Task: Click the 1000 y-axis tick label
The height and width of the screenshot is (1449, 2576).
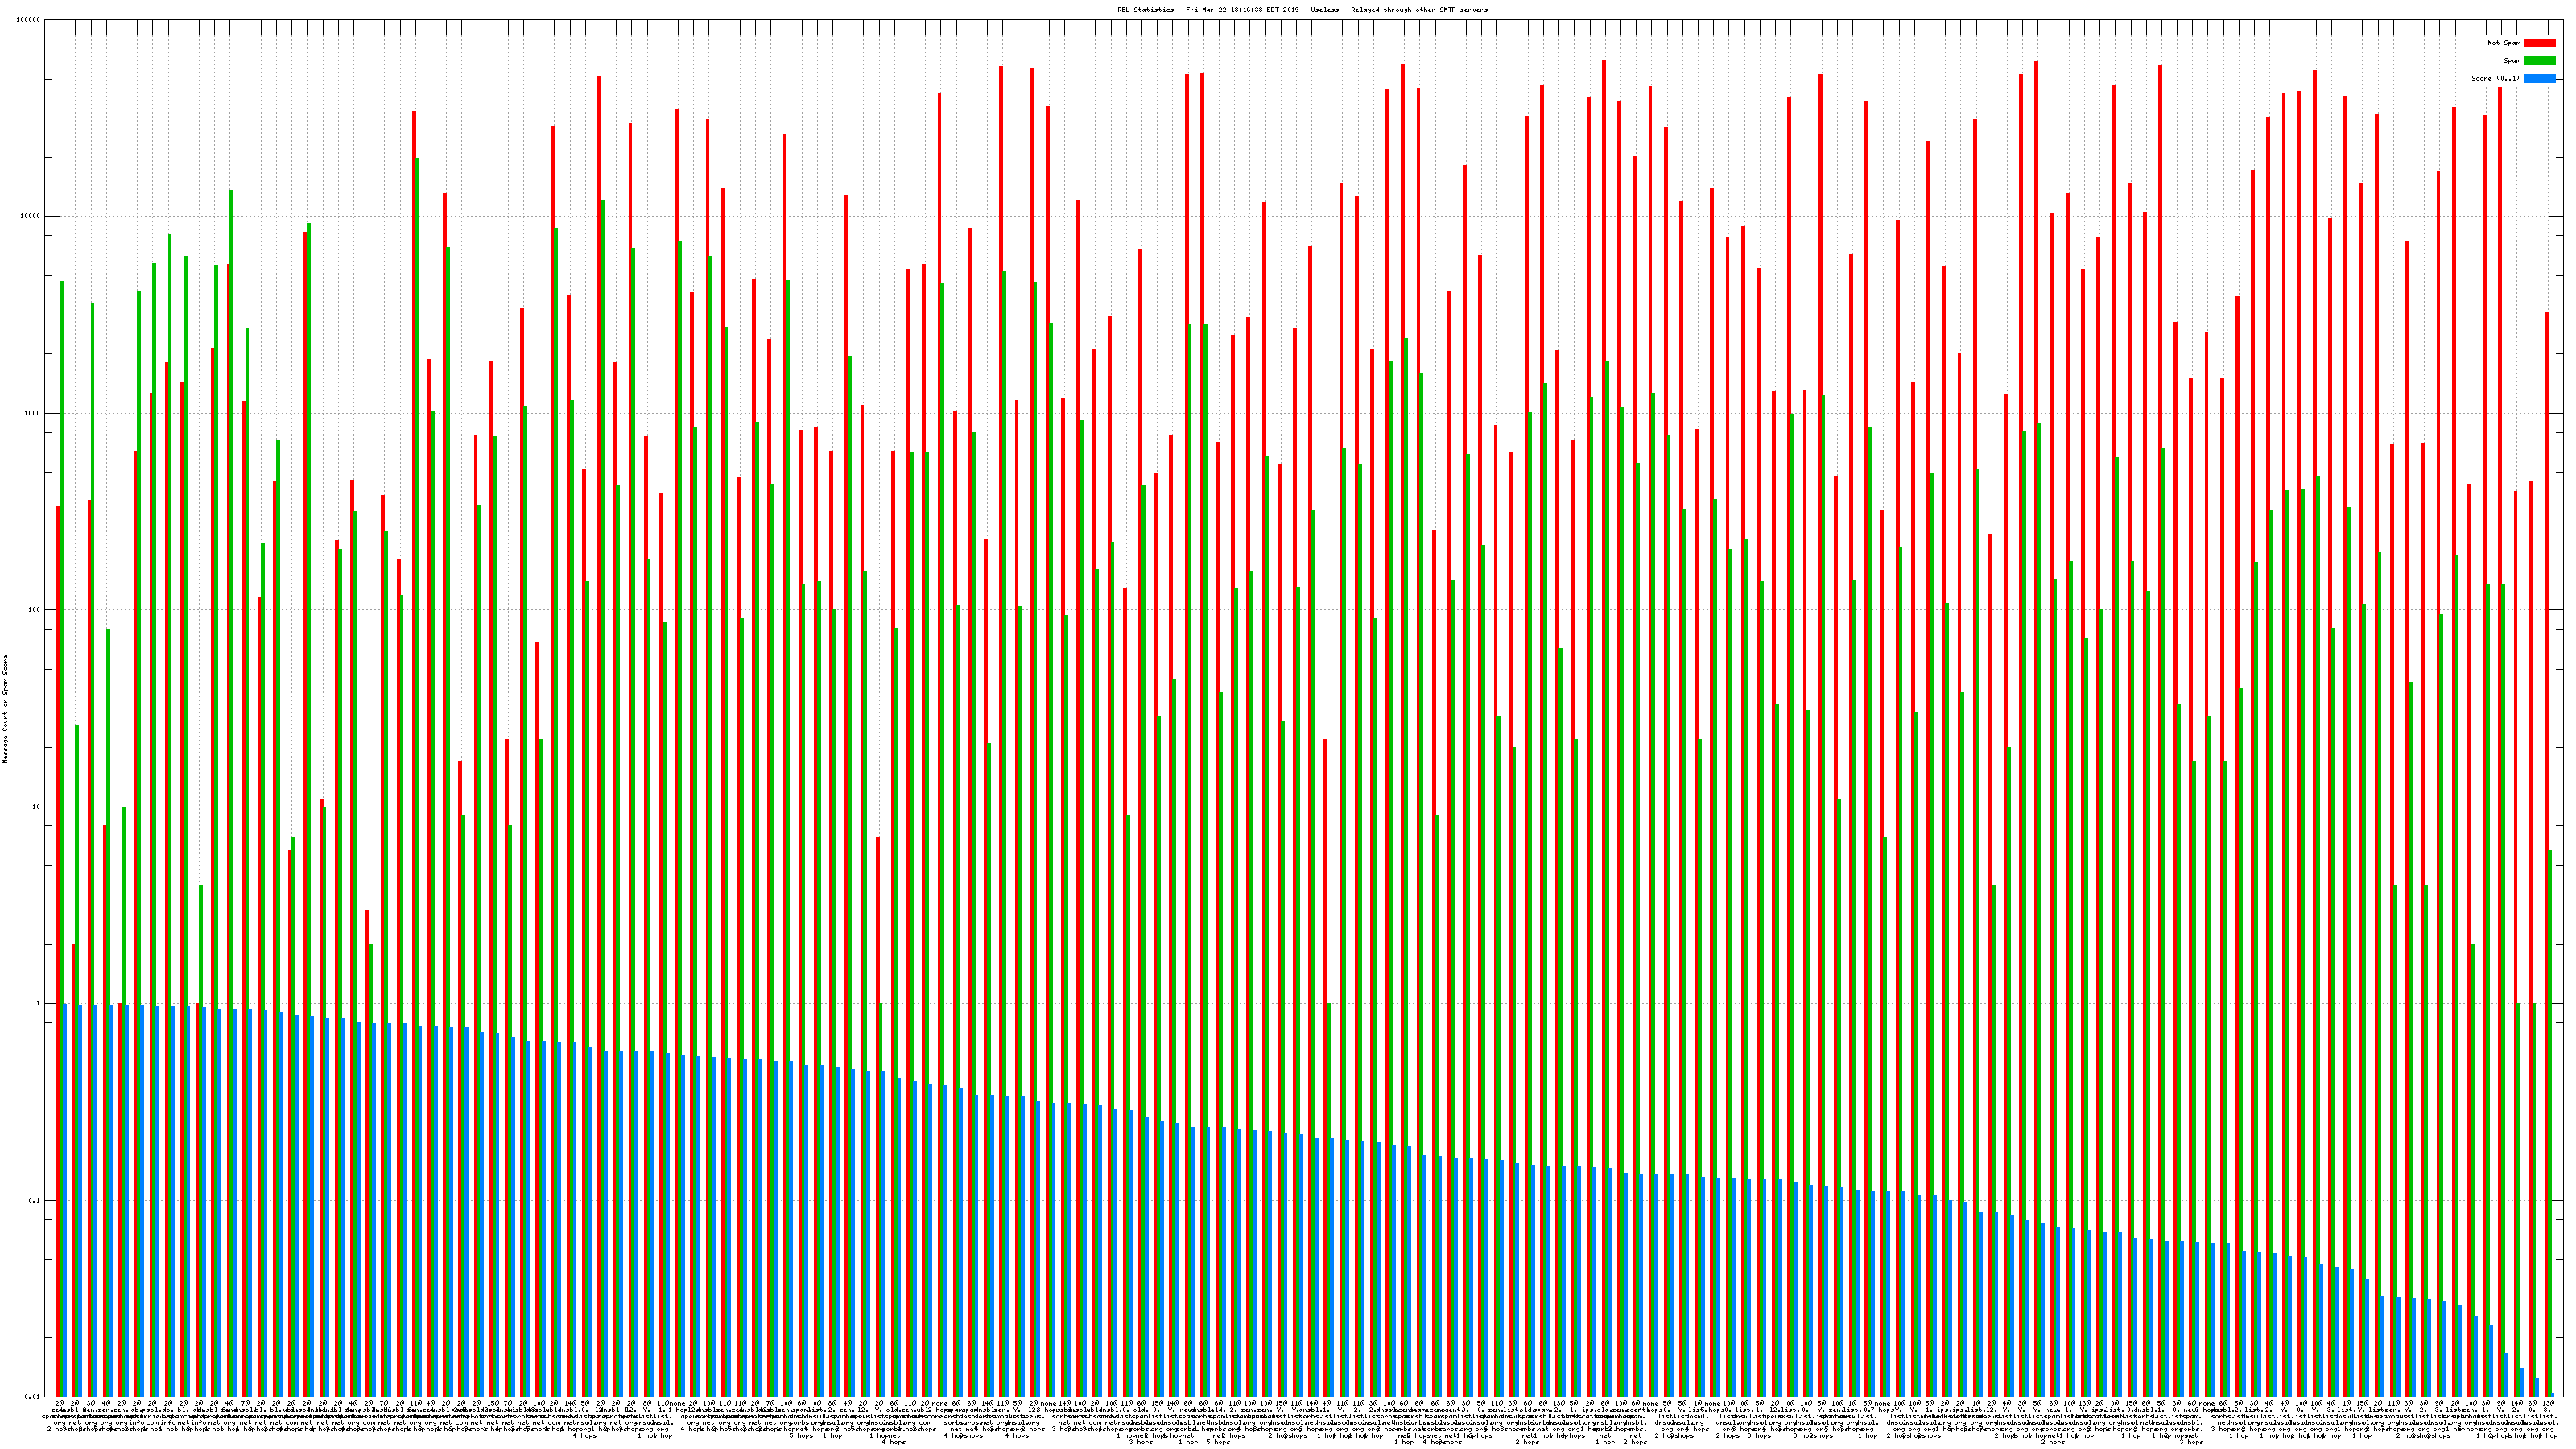Action: [34, 413]
